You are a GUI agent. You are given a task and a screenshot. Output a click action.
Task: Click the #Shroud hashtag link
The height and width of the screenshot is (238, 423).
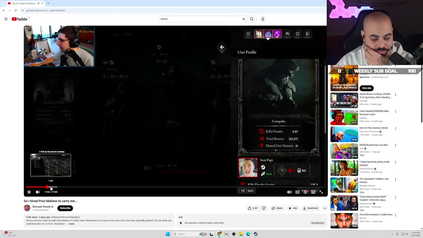point(55,217)
